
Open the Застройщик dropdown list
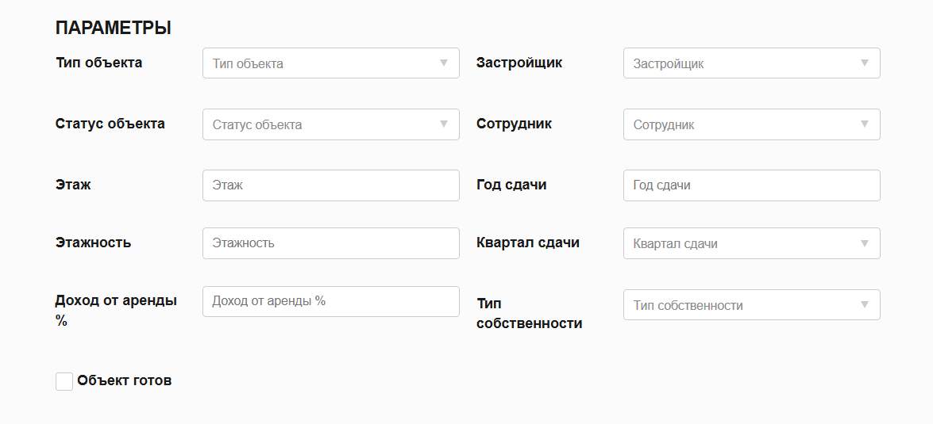751,63
